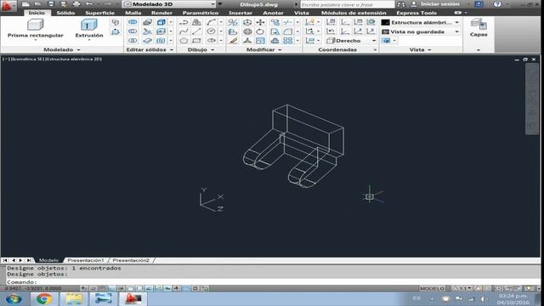
Task: Click the Subtract solids icon in Editar sólidos
Action: coord(133,31)
